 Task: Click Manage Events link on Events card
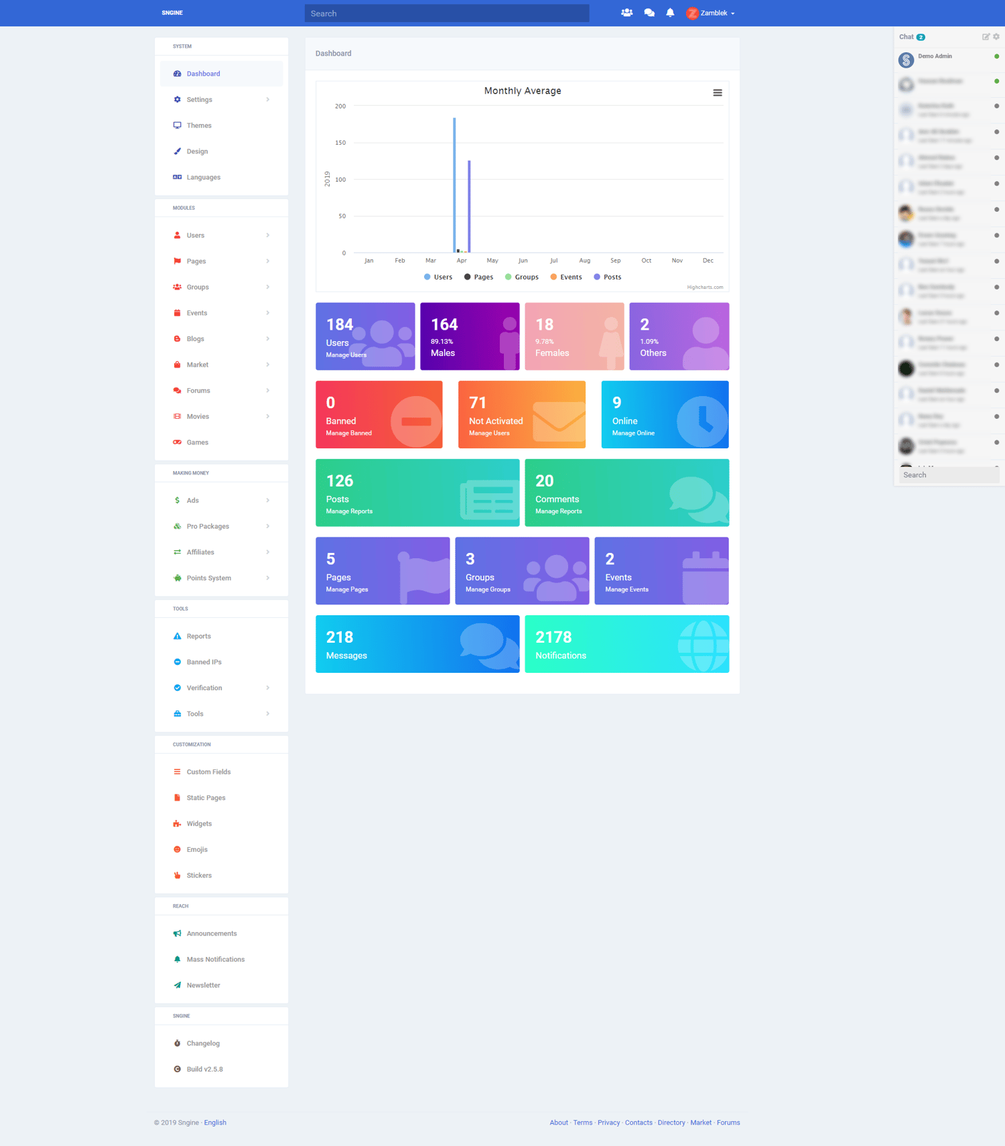(x=626, y=590)
